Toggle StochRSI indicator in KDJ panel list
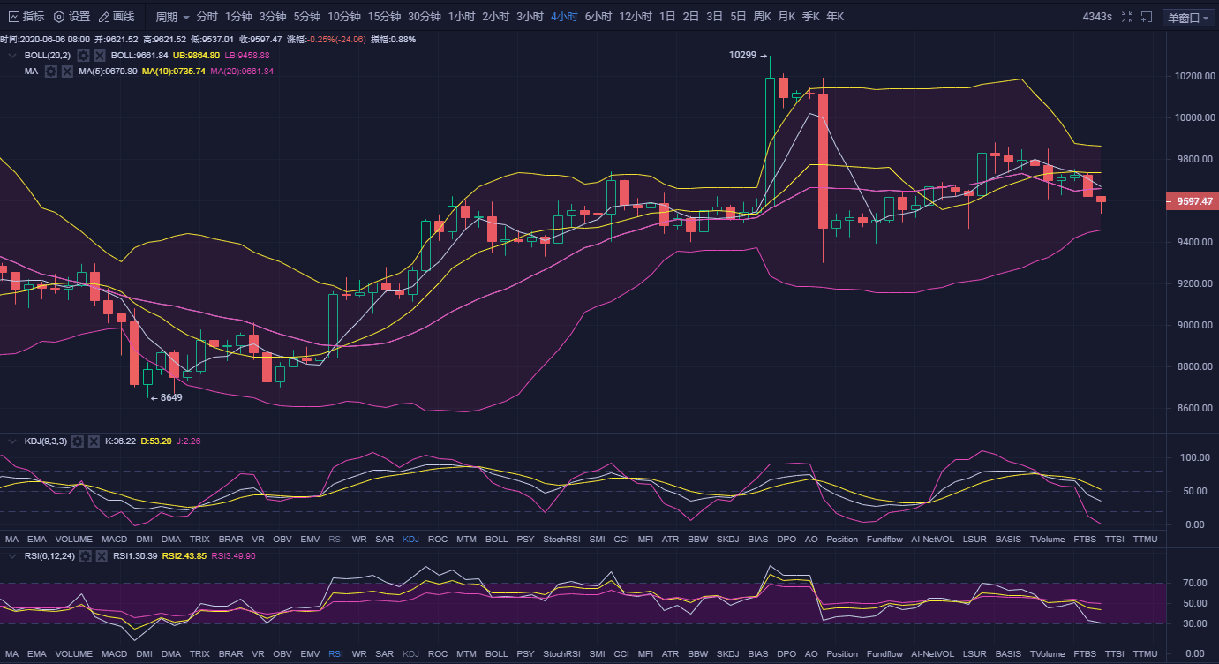Screen dimensions: 1219x664 tap(561, 539)
